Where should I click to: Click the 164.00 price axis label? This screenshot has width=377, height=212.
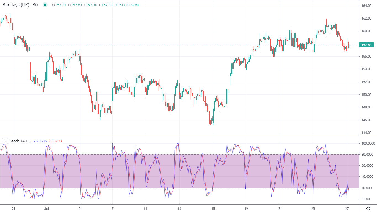coord(366,6)
